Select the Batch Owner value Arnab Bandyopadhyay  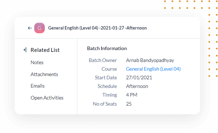pyautogui.click(x=150, y=60)
